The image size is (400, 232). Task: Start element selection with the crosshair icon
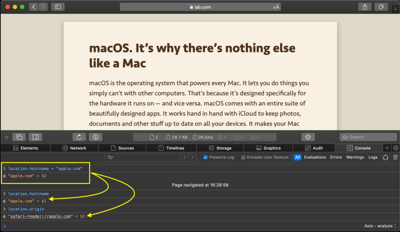pos(308,137)
